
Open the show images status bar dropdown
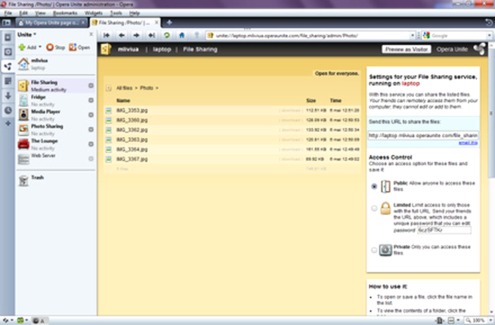tap(458, 320)
